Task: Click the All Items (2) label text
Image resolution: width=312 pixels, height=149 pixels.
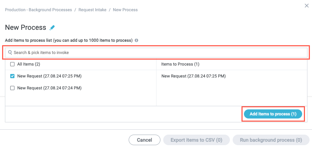Action: 29,64
